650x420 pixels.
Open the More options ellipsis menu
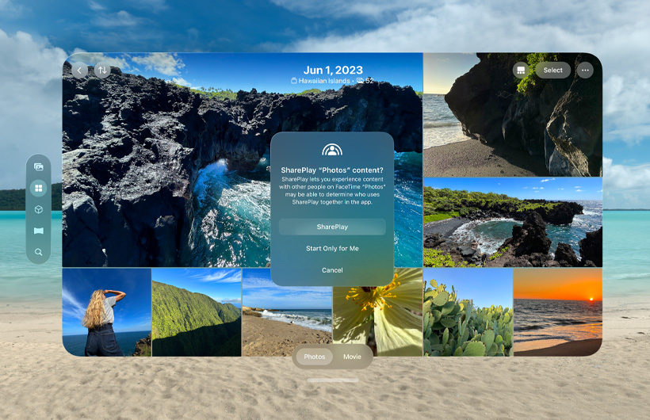point(585,70)
